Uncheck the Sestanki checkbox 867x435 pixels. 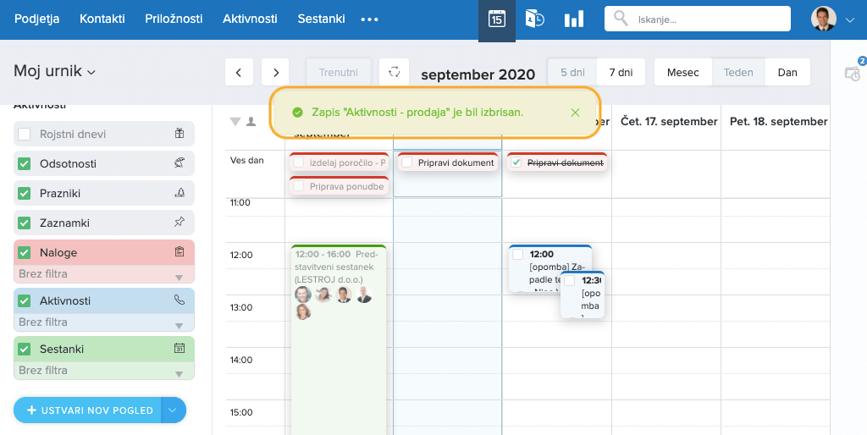(x=25, y=350)
